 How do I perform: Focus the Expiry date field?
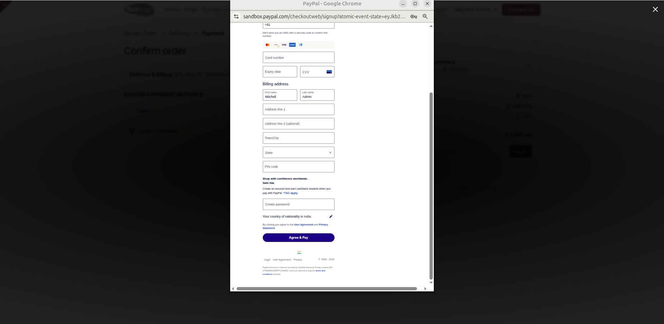pyautogui.click(x=280, y=72)
